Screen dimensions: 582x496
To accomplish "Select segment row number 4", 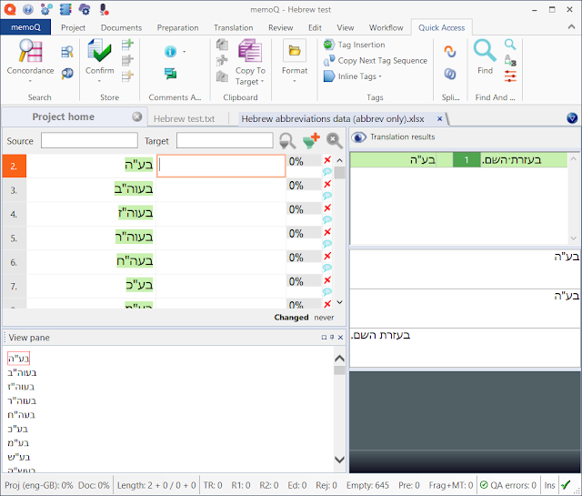I will 15,215.
